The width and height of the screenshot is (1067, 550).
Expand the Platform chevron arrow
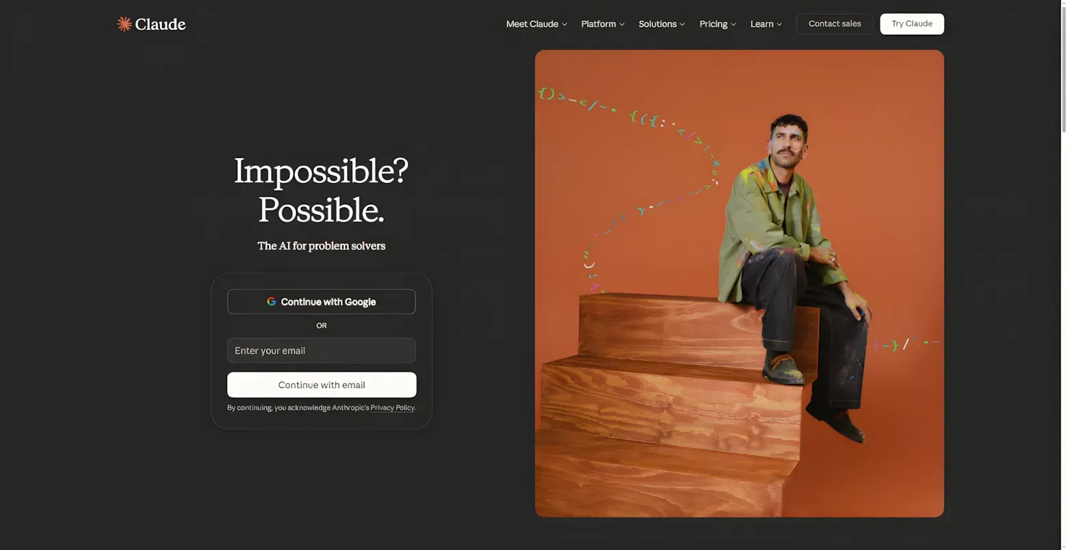point(622,25)
